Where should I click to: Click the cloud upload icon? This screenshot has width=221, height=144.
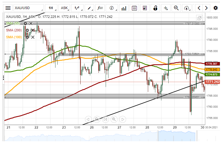pos(187,8)
